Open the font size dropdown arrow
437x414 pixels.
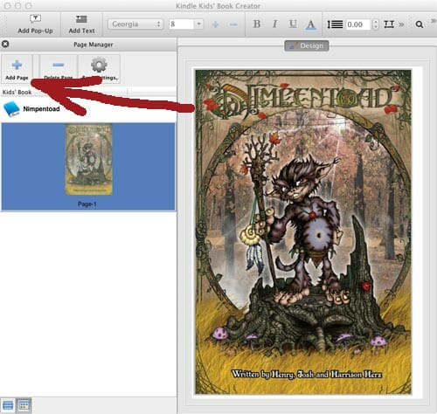click(198, 24)
